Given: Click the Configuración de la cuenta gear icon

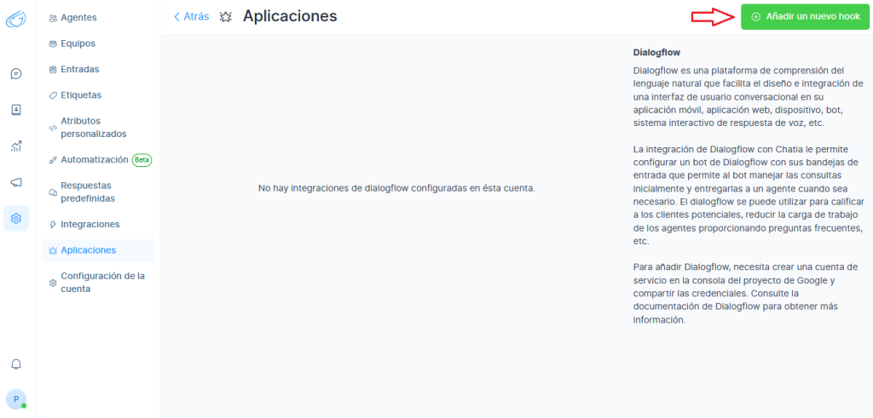Looking at the screenshot, I should (53, 283).
